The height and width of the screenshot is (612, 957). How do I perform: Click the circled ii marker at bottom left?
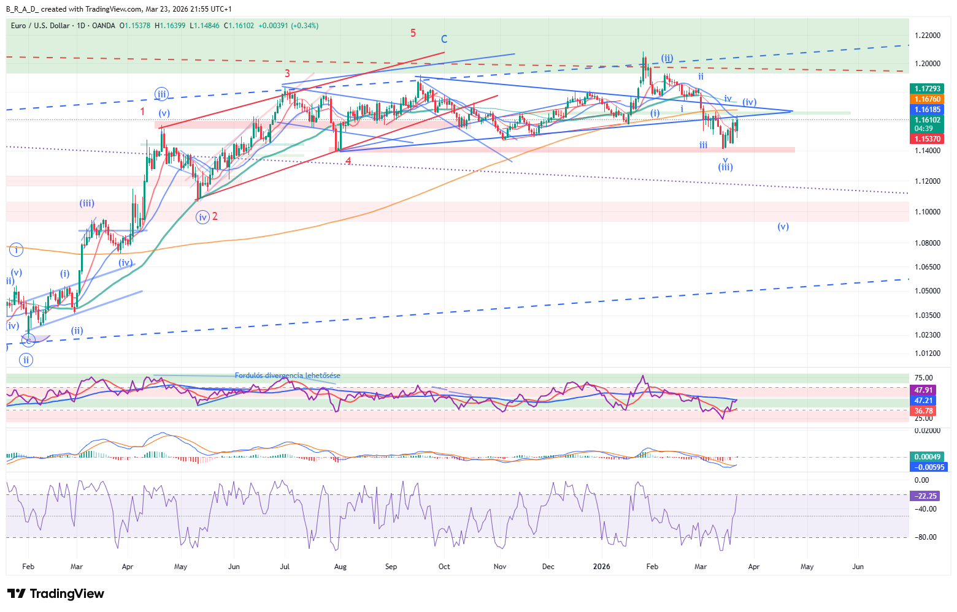pyautogui.click(x=26, y=360)
